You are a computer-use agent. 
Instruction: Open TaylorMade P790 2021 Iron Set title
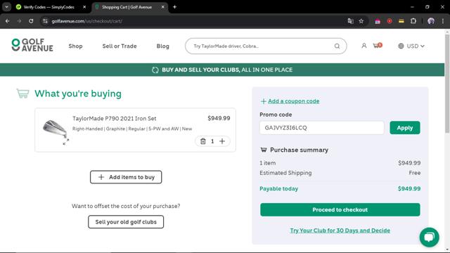click(x=114, y=119)
